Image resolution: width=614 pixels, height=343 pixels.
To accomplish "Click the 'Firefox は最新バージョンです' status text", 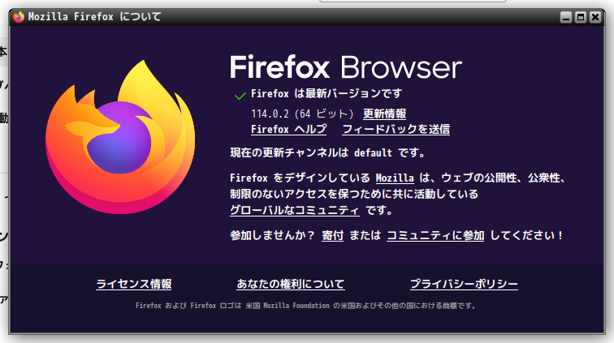I will coord(326,94).
